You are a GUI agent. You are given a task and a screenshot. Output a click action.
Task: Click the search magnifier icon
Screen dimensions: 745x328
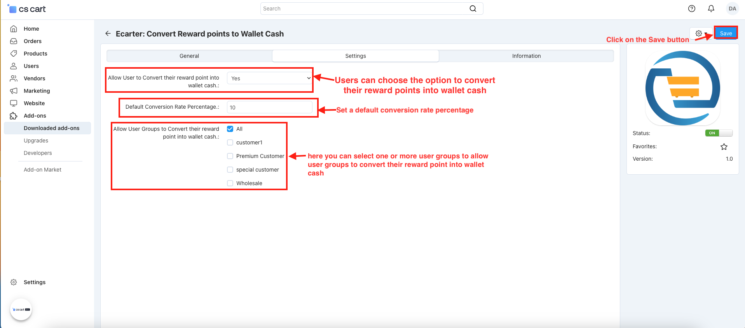(x=473, y=9)
